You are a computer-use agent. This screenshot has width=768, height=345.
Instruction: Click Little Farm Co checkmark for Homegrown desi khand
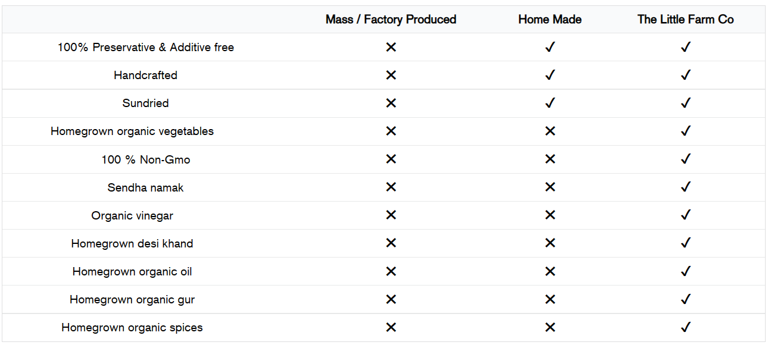tap(685, 243)
